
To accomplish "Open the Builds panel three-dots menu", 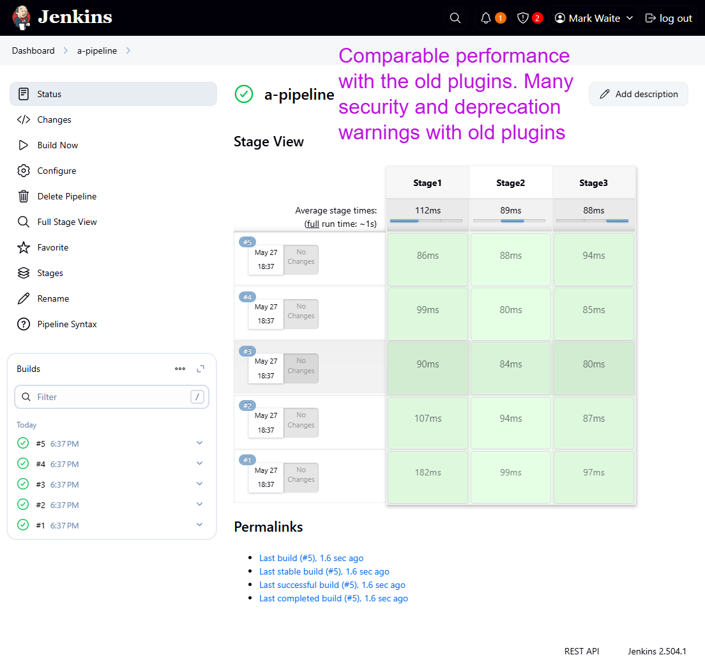I will pyautogui.click(x=180, y=369).
